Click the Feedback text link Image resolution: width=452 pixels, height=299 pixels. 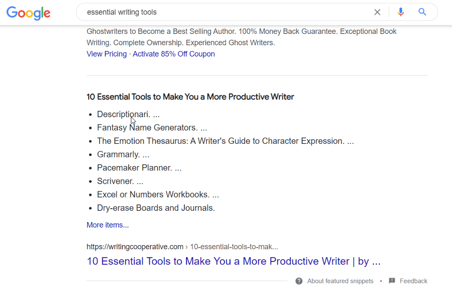click(x=414, y=281)
